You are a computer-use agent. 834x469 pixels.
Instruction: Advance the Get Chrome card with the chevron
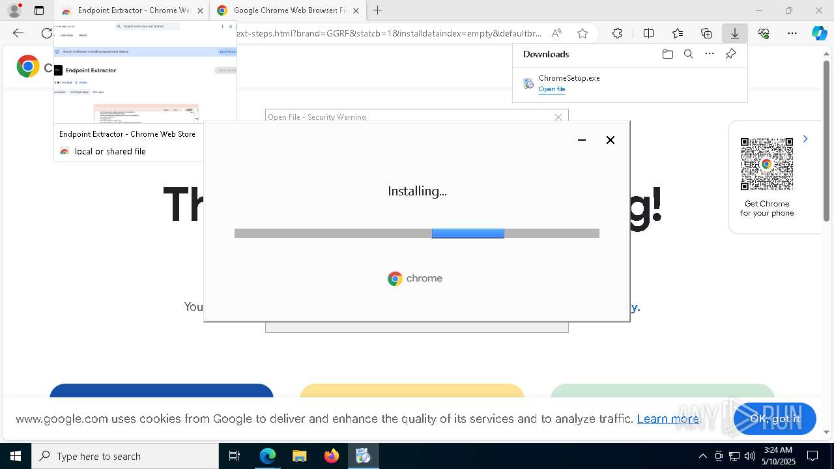[805, 139]
